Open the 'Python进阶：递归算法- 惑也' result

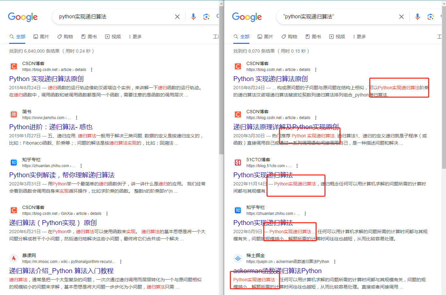[x=51, y=127]
